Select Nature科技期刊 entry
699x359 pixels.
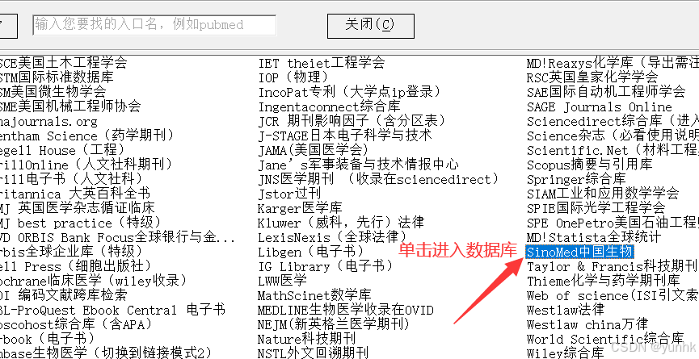point(307,339)
